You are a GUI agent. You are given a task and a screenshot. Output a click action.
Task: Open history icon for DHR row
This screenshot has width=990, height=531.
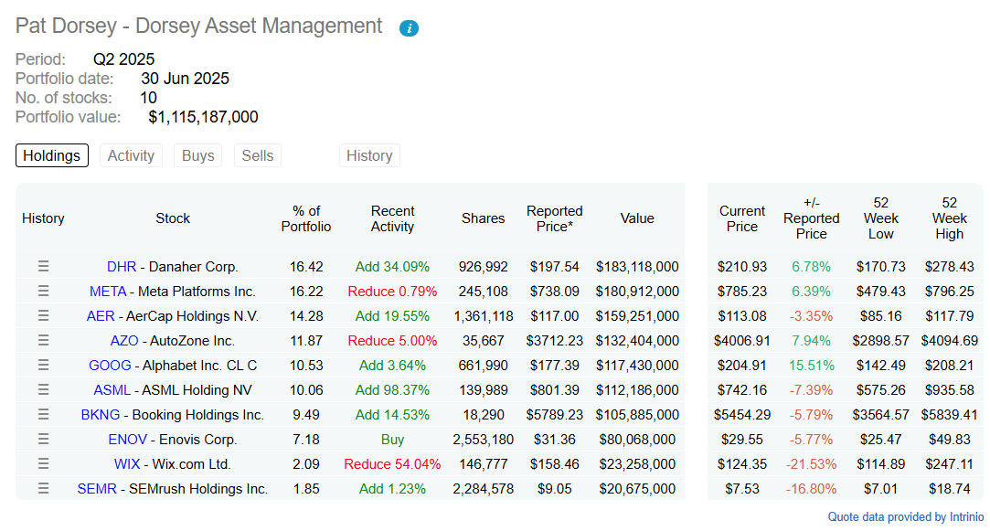[43, 267]
